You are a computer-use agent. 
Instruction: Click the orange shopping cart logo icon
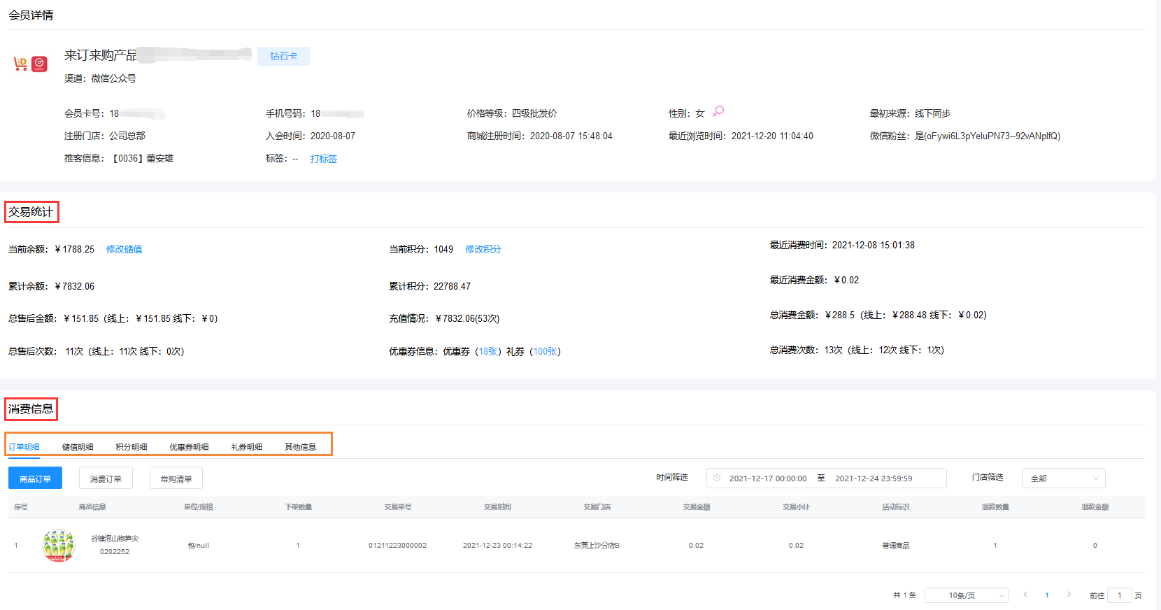click(20, 64)
